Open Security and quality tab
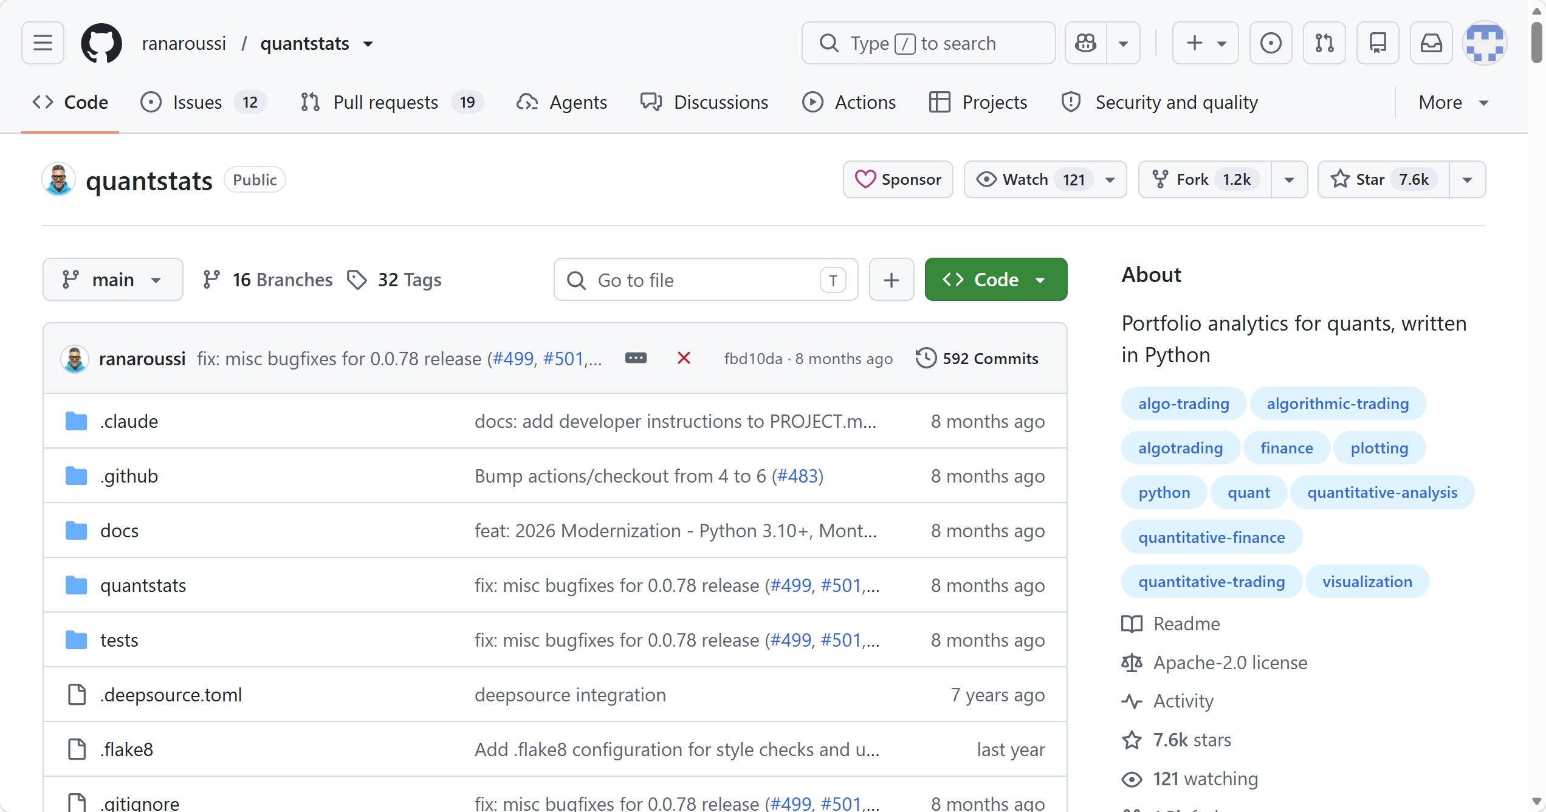The width and height of the screenshot is (1546, 812). click(1159, 102)
